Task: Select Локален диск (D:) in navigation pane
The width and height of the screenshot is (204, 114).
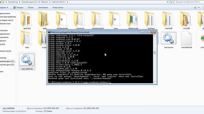Action: point(7,65)
